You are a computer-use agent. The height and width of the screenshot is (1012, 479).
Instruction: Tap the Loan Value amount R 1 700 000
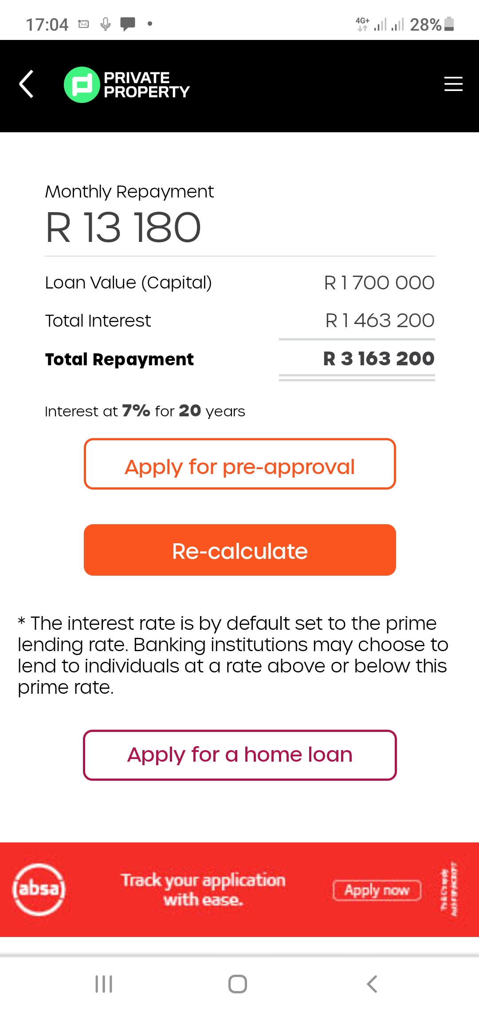tap(379, 283)
